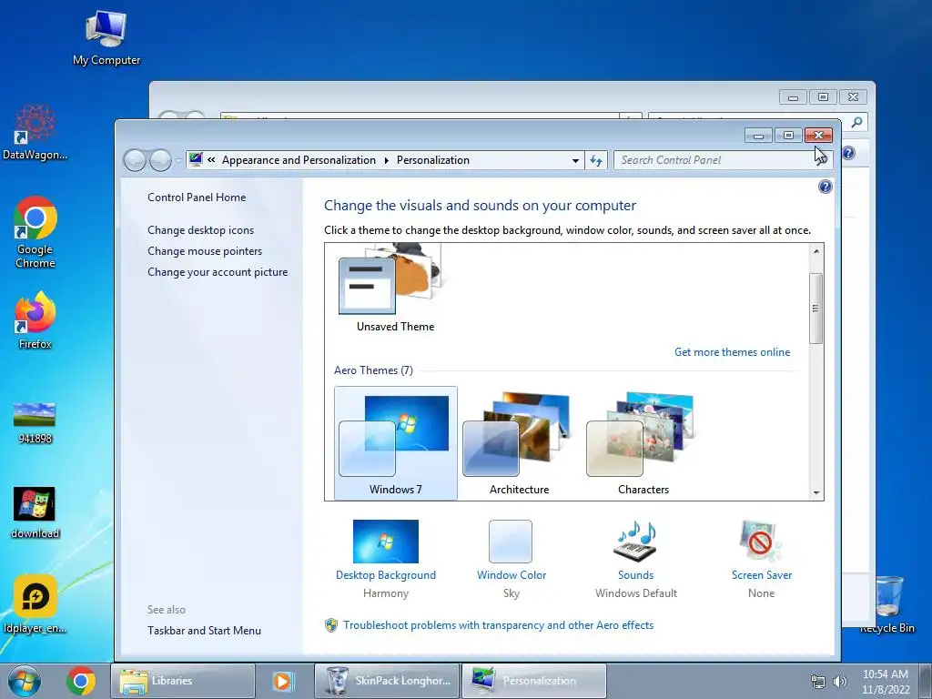Open the media player taskbar icon

[x=283, y=681]
